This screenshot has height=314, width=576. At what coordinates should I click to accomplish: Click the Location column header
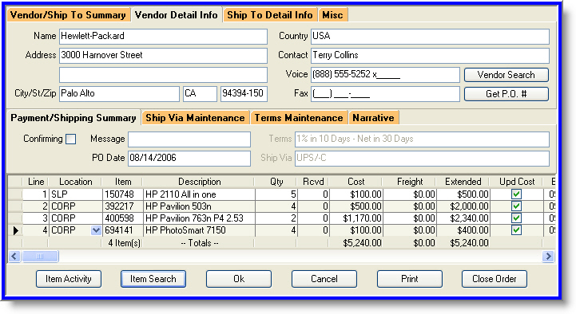[76, 182]
